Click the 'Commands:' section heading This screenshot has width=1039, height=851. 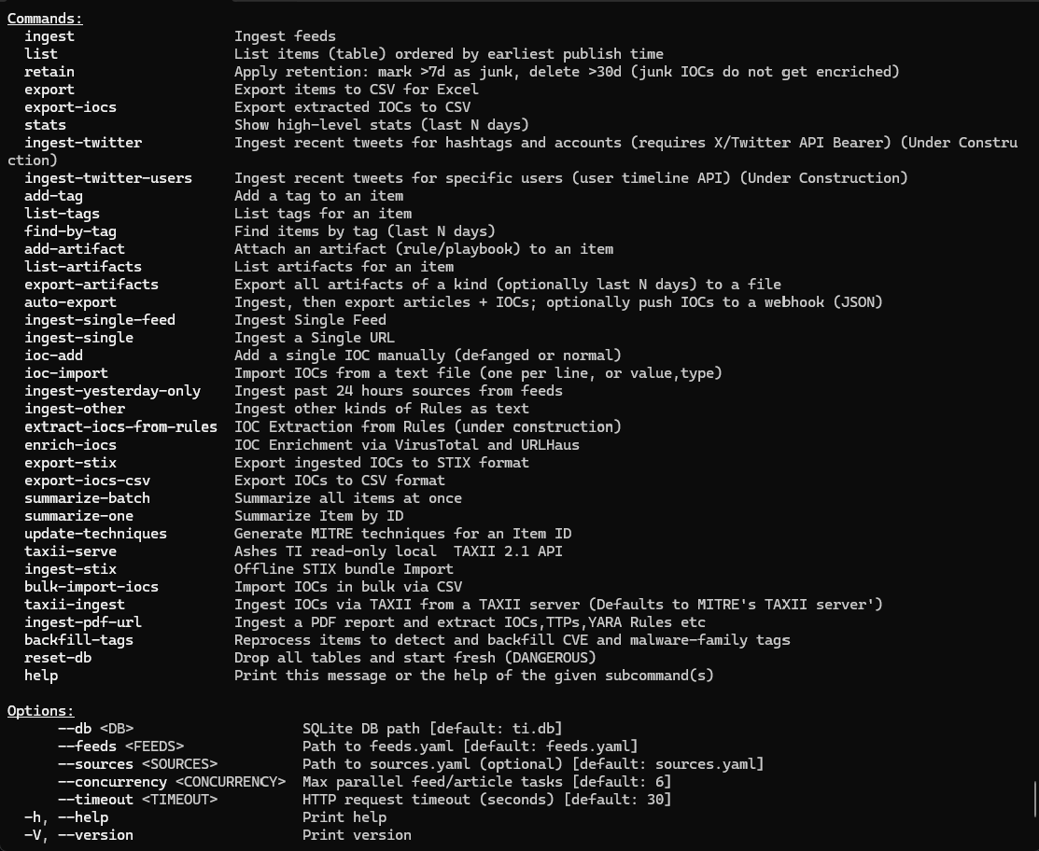click(x=45, y=19)
